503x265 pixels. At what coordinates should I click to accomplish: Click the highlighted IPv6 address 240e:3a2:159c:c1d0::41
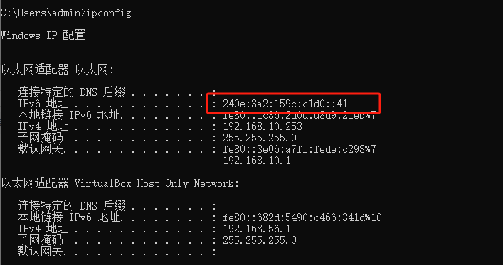pyautogui.click(x=285, y=104)
